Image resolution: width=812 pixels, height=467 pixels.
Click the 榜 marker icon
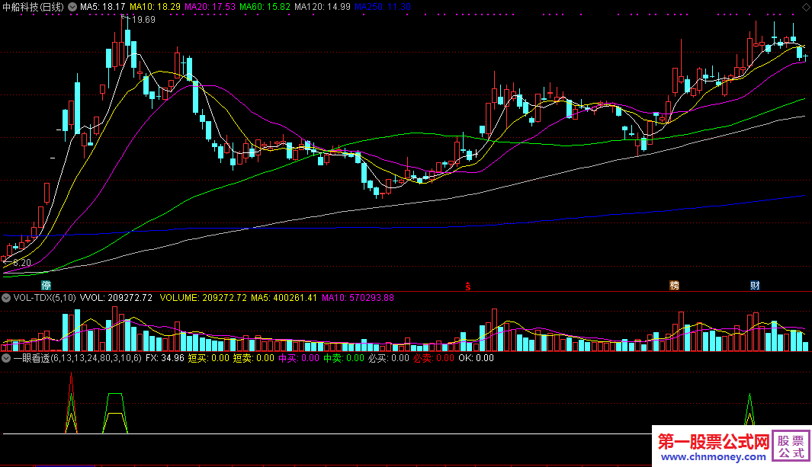674,286
